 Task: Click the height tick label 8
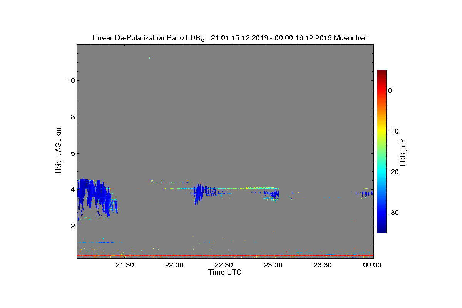point(72,117)
